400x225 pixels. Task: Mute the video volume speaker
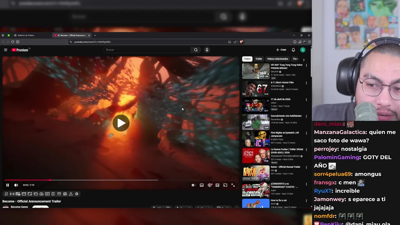click(x=16, y=185)
